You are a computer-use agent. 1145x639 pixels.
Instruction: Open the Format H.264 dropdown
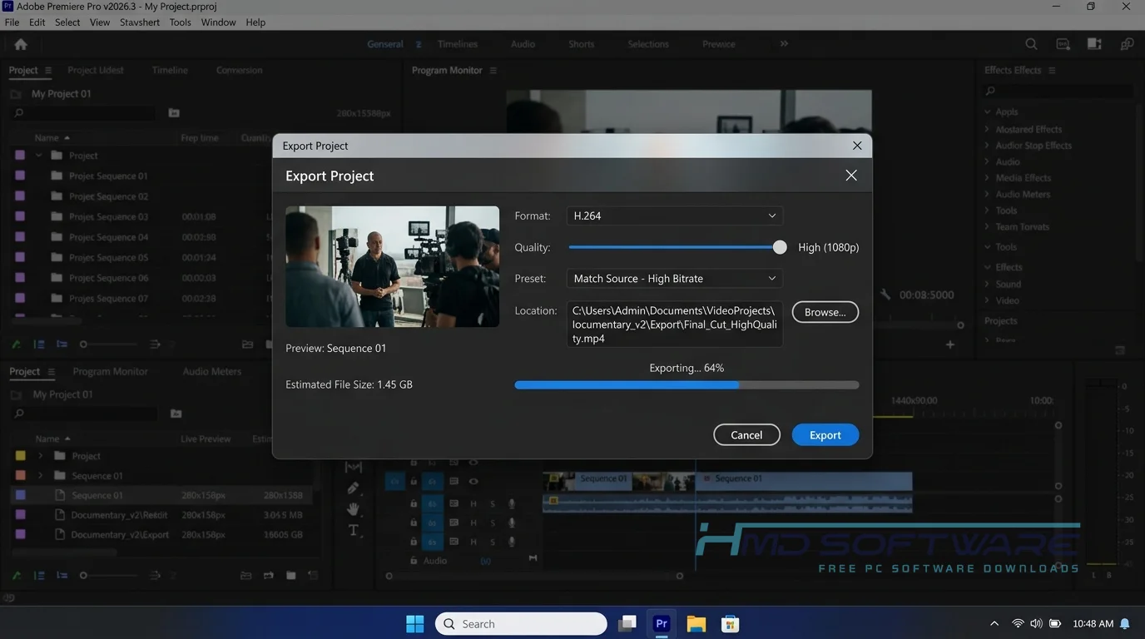coord(674,215)
